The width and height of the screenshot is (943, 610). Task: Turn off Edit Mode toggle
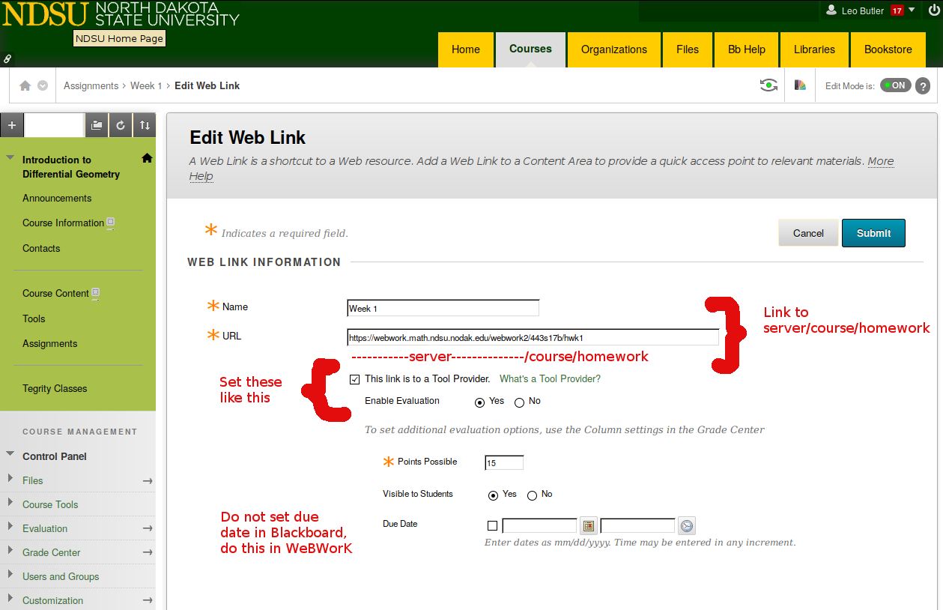coord(895,85)
